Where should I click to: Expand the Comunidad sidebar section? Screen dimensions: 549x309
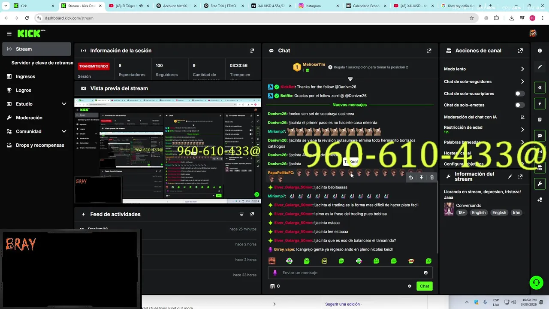tap(64, 131)
